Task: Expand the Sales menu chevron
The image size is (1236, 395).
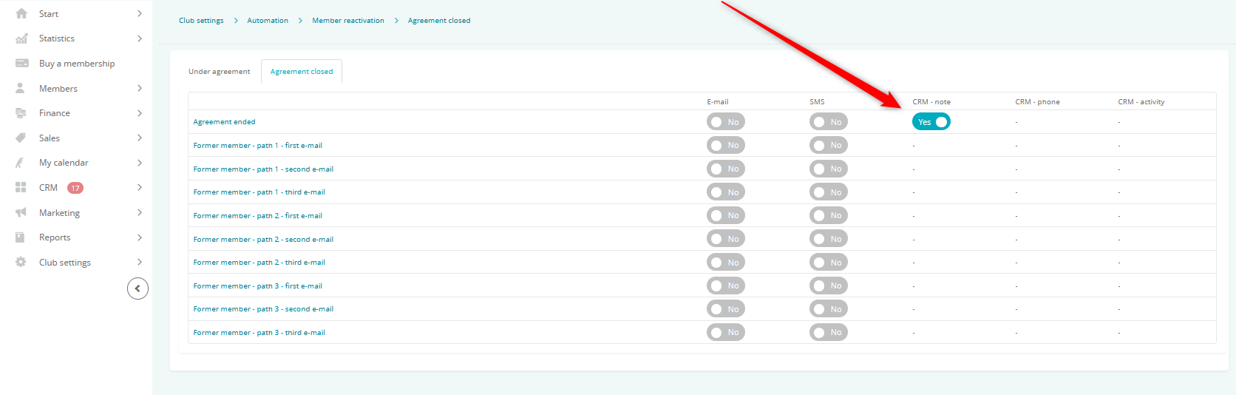Action: (140, 138)
